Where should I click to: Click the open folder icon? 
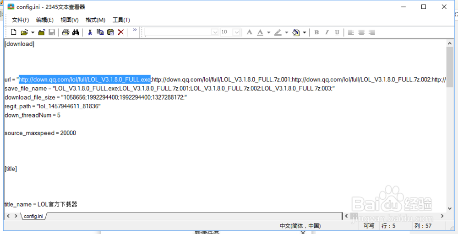tap(24, 32)
